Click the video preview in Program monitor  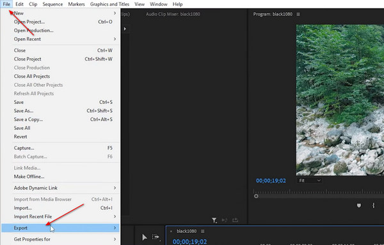[x=340, y=100]
